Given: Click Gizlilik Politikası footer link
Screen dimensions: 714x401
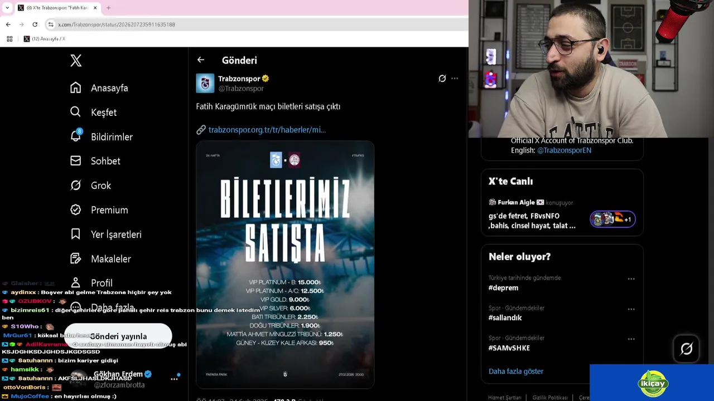Looking at the screenshot, I should coord(550,398).
